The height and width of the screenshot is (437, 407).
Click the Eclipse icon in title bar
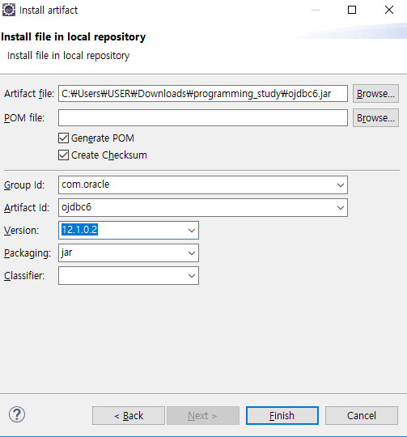(9, 10)
